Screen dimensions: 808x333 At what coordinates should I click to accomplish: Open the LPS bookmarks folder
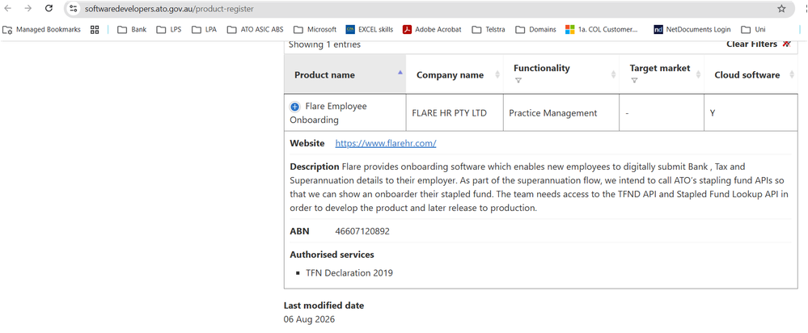pyautogui.click(x=169, y=29)
